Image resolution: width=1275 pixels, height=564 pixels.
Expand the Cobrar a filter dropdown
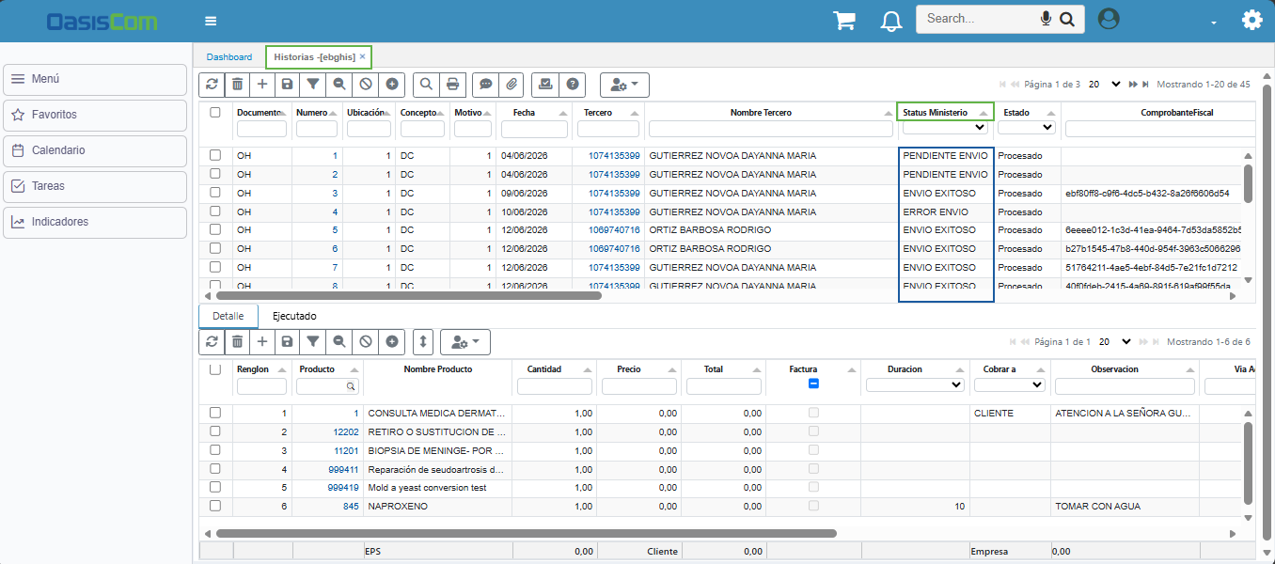pyautogui.click(x=1010, y=384)
